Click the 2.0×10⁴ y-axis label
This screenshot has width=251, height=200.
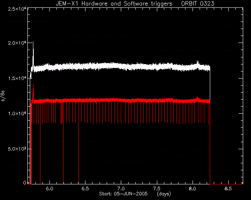point(17,43)
